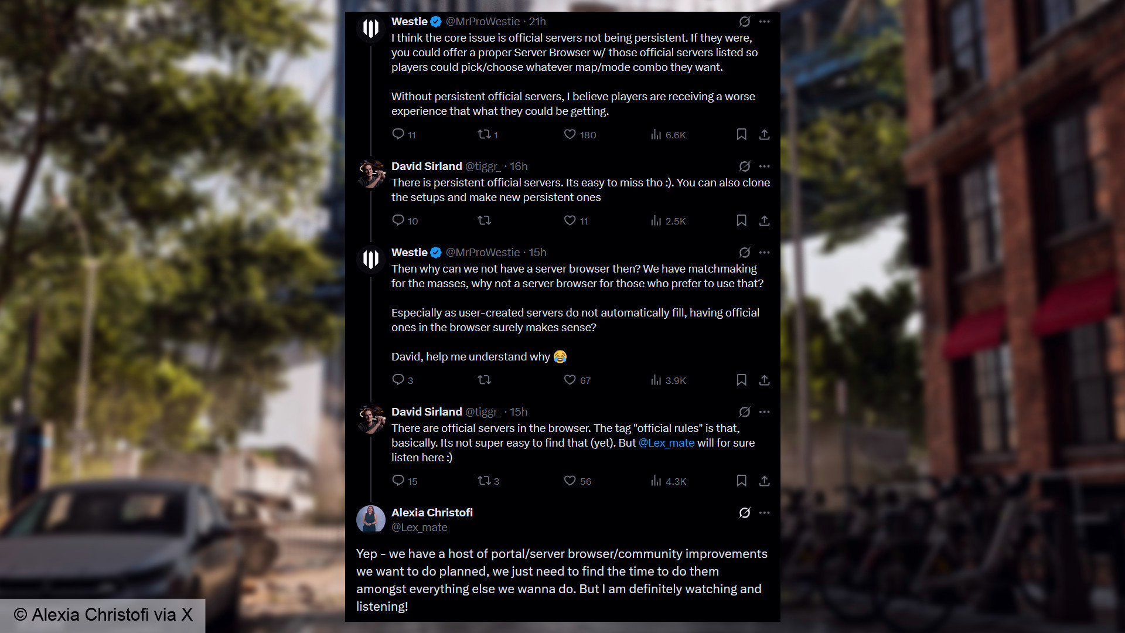Open more options on Westie's 21h tweet

click(764, 22)
